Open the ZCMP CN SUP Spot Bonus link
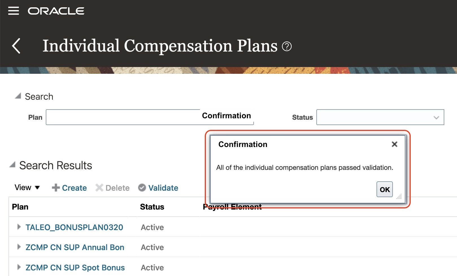 pos(75,268)
